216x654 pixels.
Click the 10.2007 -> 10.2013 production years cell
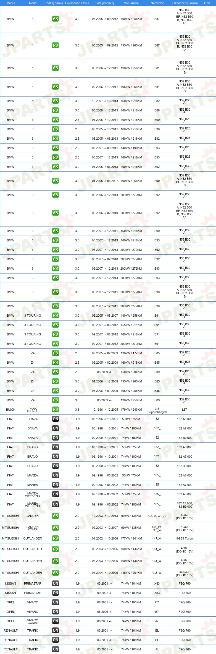click(x=105, y=101)
